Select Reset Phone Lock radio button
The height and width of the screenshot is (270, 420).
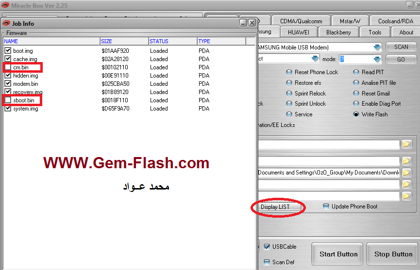(289, 72)
